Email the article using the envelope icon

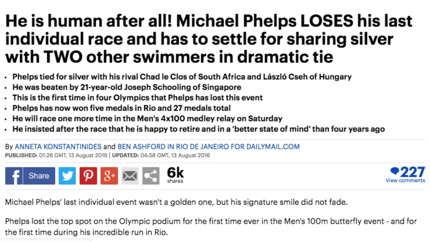coord(130,176)
